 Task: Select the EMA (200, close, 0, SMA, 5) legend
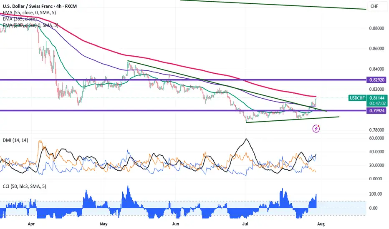pos(30,25)
